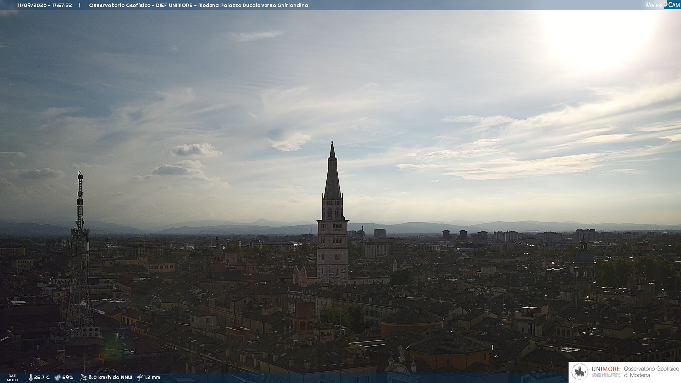Click the DATI METEO label
The width and height of the screenshot is (681, 383).
click(x=12, y=378)
